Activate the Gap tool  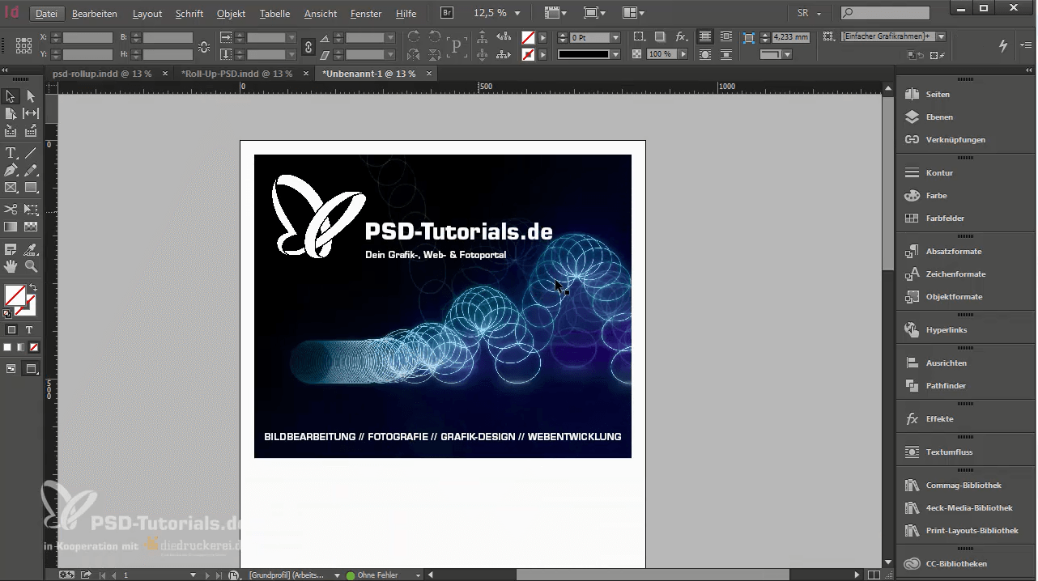pos(31,113)
